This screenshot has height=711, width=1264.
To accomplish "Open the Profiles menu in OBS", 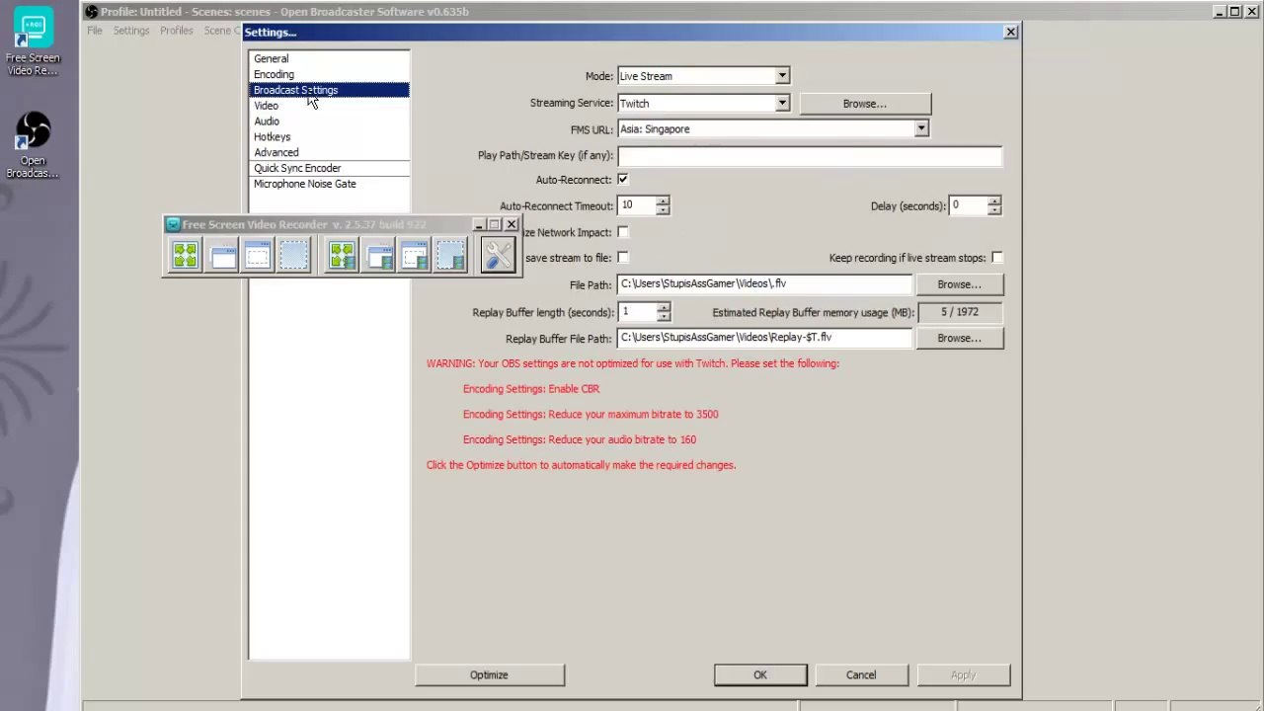I will pos(177,31).
